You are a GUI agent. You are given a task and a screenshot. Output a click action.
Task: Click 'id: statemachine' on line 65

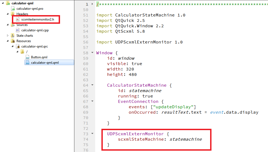(140, 91)
